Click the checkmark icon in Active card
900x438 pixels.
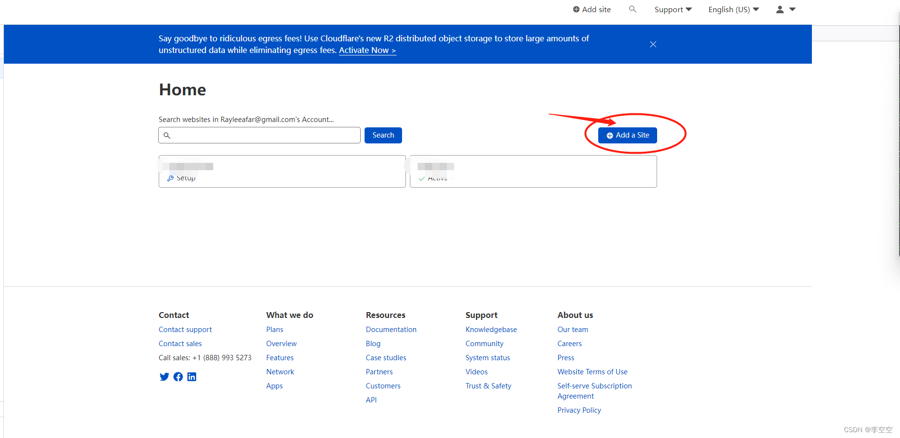[x=422, y=178]
